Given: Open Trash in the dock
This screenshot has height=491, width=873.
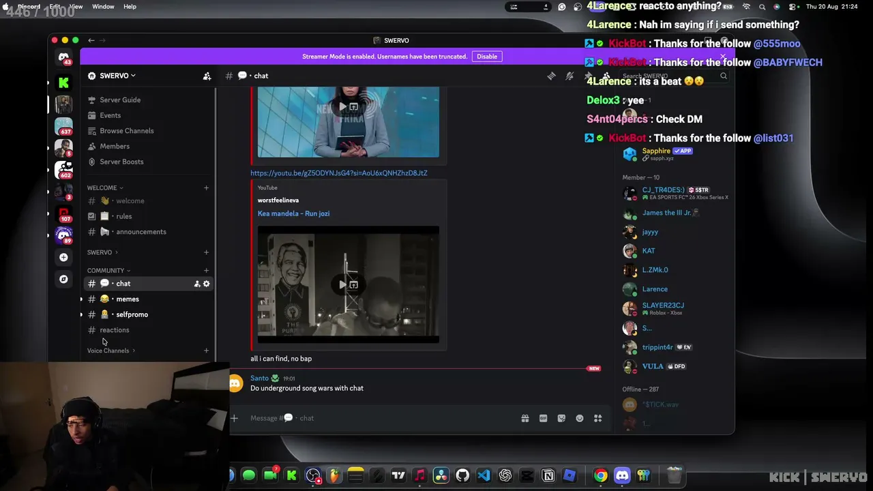Looking at the screenshot, I should pos(674,475).
